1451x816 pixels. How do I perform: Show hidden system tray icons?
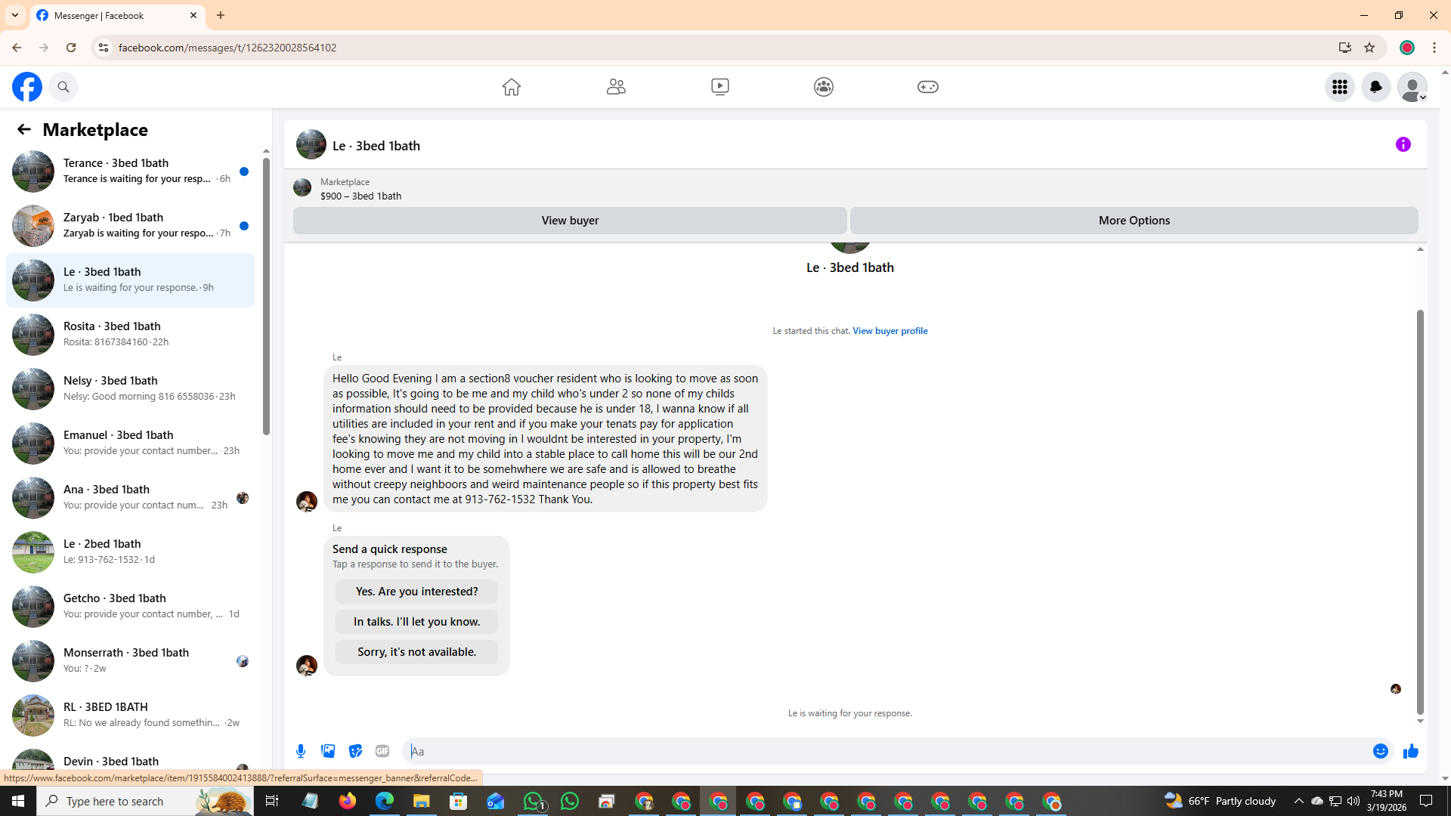(1298, 801)
